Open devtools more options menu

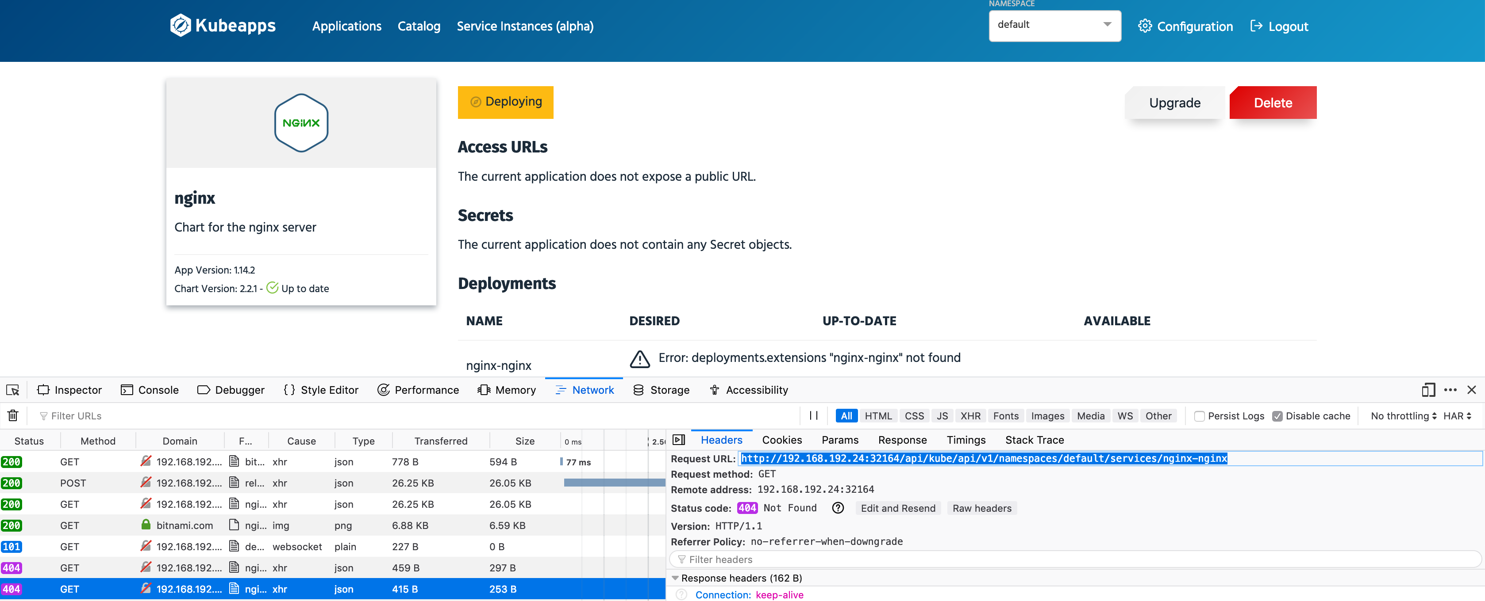click(x=1450, y=390)
